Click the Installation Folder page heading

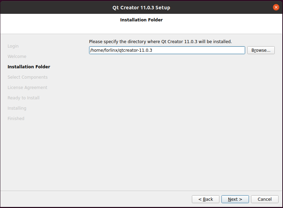pos(142,20)
